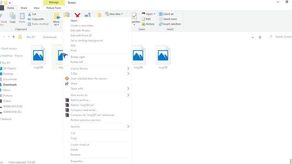The height and width of the screenshot is (164, 292).
Task: Click the Invert selection icon
Action: [x=161, y=24]
